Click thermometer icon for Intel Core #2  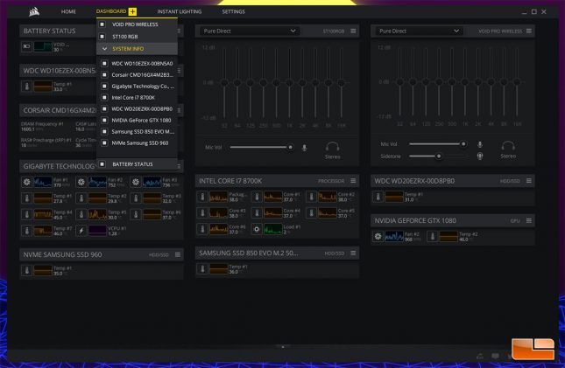[311, 197]
